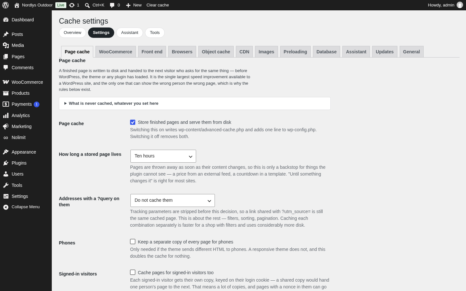The width and height of the screenshot is (466, 291).
Task: Click the updates refresh icon
Action: pyautogui.click(x=72, y=5)
